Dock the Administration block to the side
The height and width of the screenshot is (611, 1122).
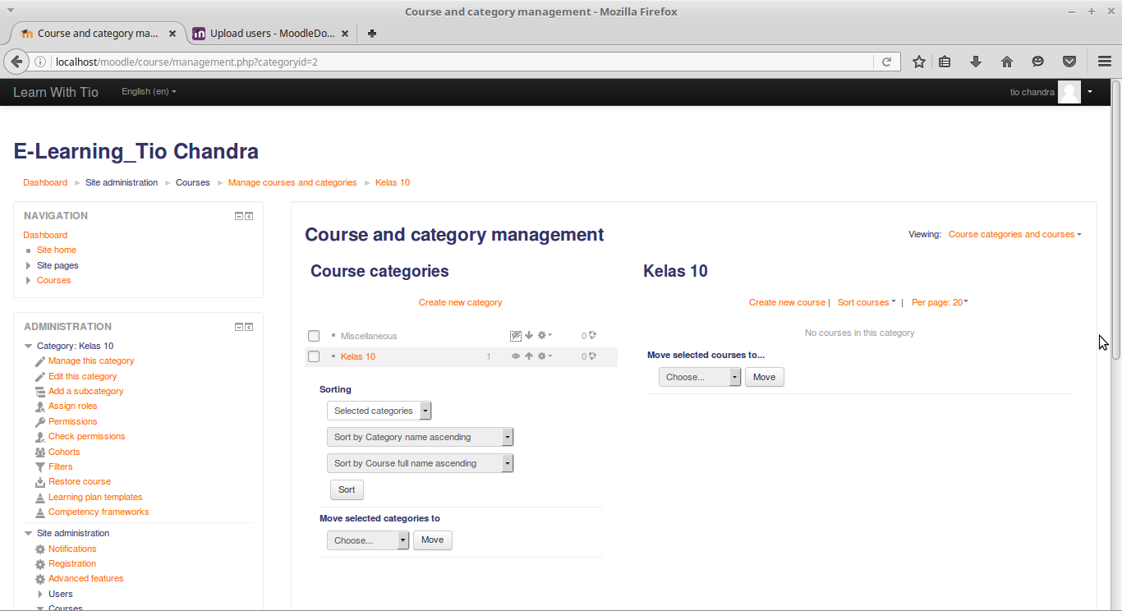click(248, 326)
